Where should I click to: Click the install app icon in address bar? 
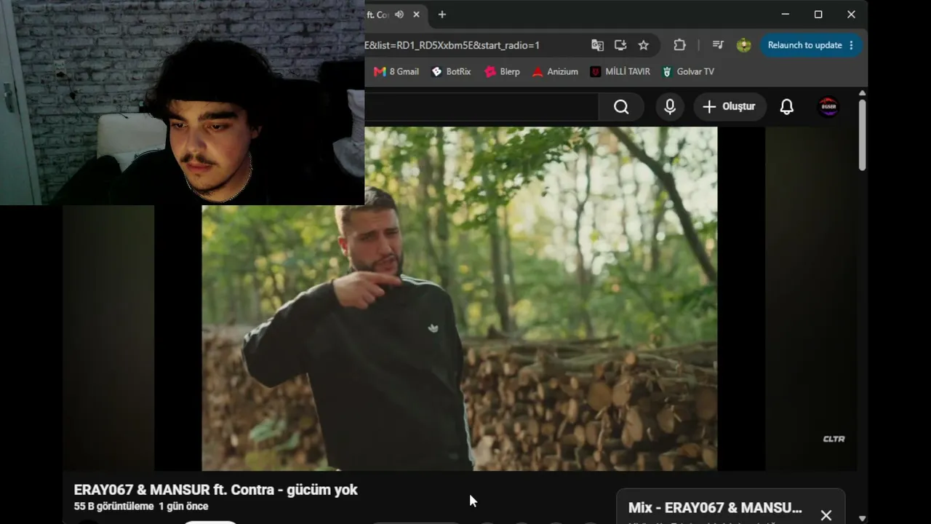(620, 45)
